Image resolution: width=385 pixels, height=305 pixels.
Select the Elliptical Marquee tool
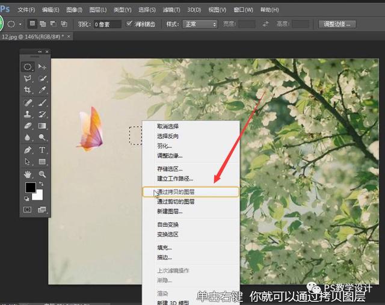click(28, 67)
